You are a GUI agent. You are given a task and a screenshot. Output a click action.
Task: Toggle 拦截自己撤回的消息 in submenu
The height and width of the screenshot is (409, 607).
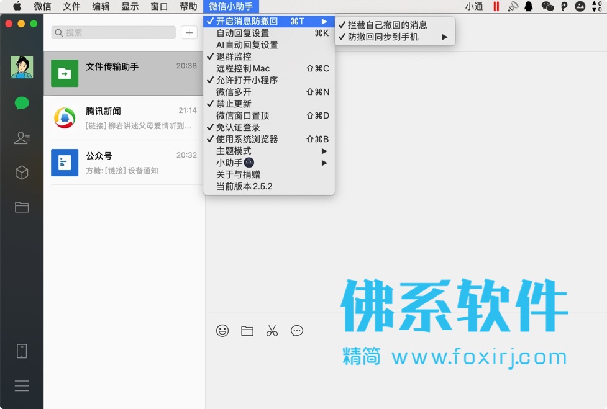(x=395, y=25)
